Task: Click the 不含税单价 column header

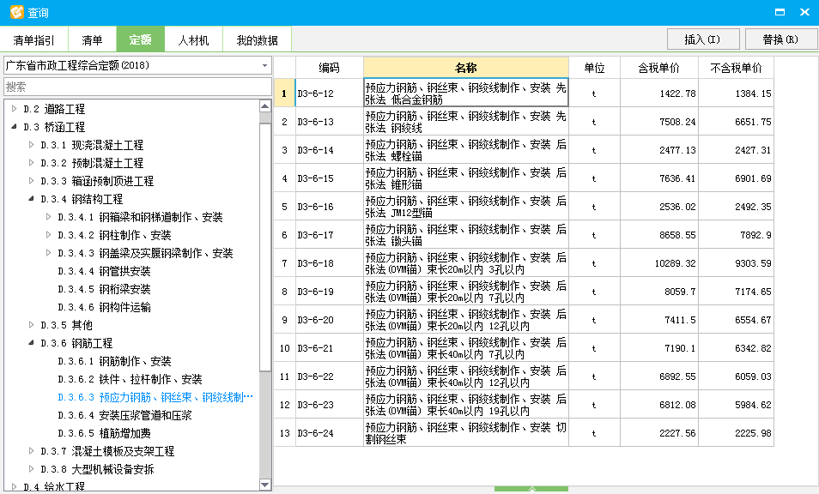Action: coord(736,68)
